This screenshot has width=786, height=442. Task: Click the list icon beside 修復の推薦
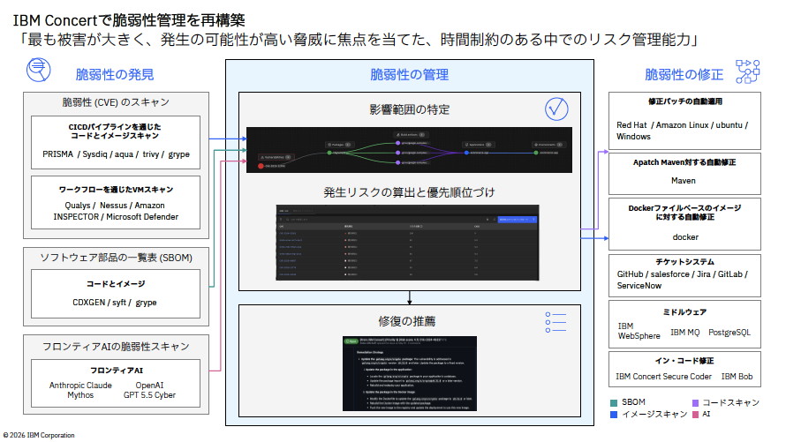tap(555, 322)
